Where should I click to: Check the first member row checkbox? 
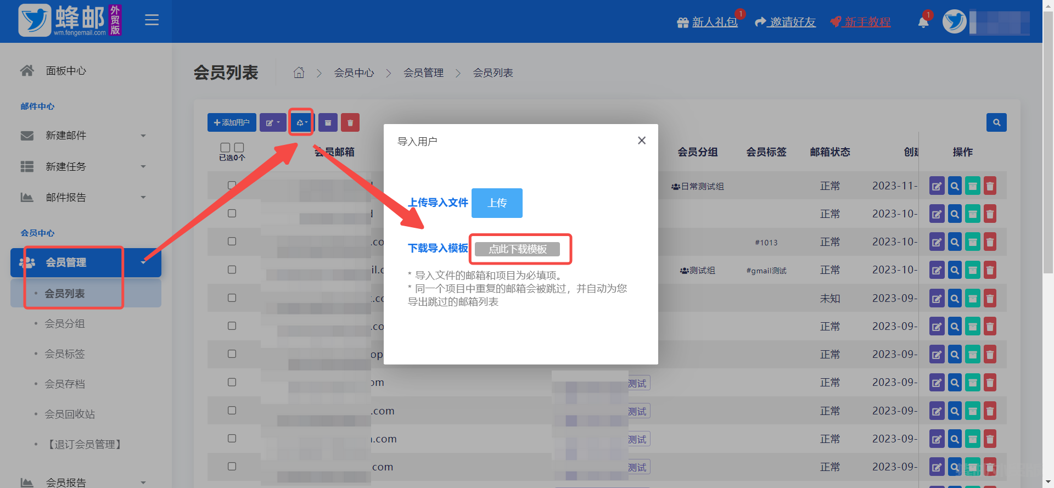point(232,186)
